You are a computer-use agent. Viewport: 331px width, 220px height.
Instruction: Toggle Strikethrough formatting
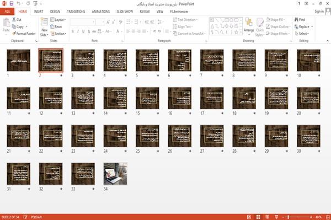click(x=94, y=31)
